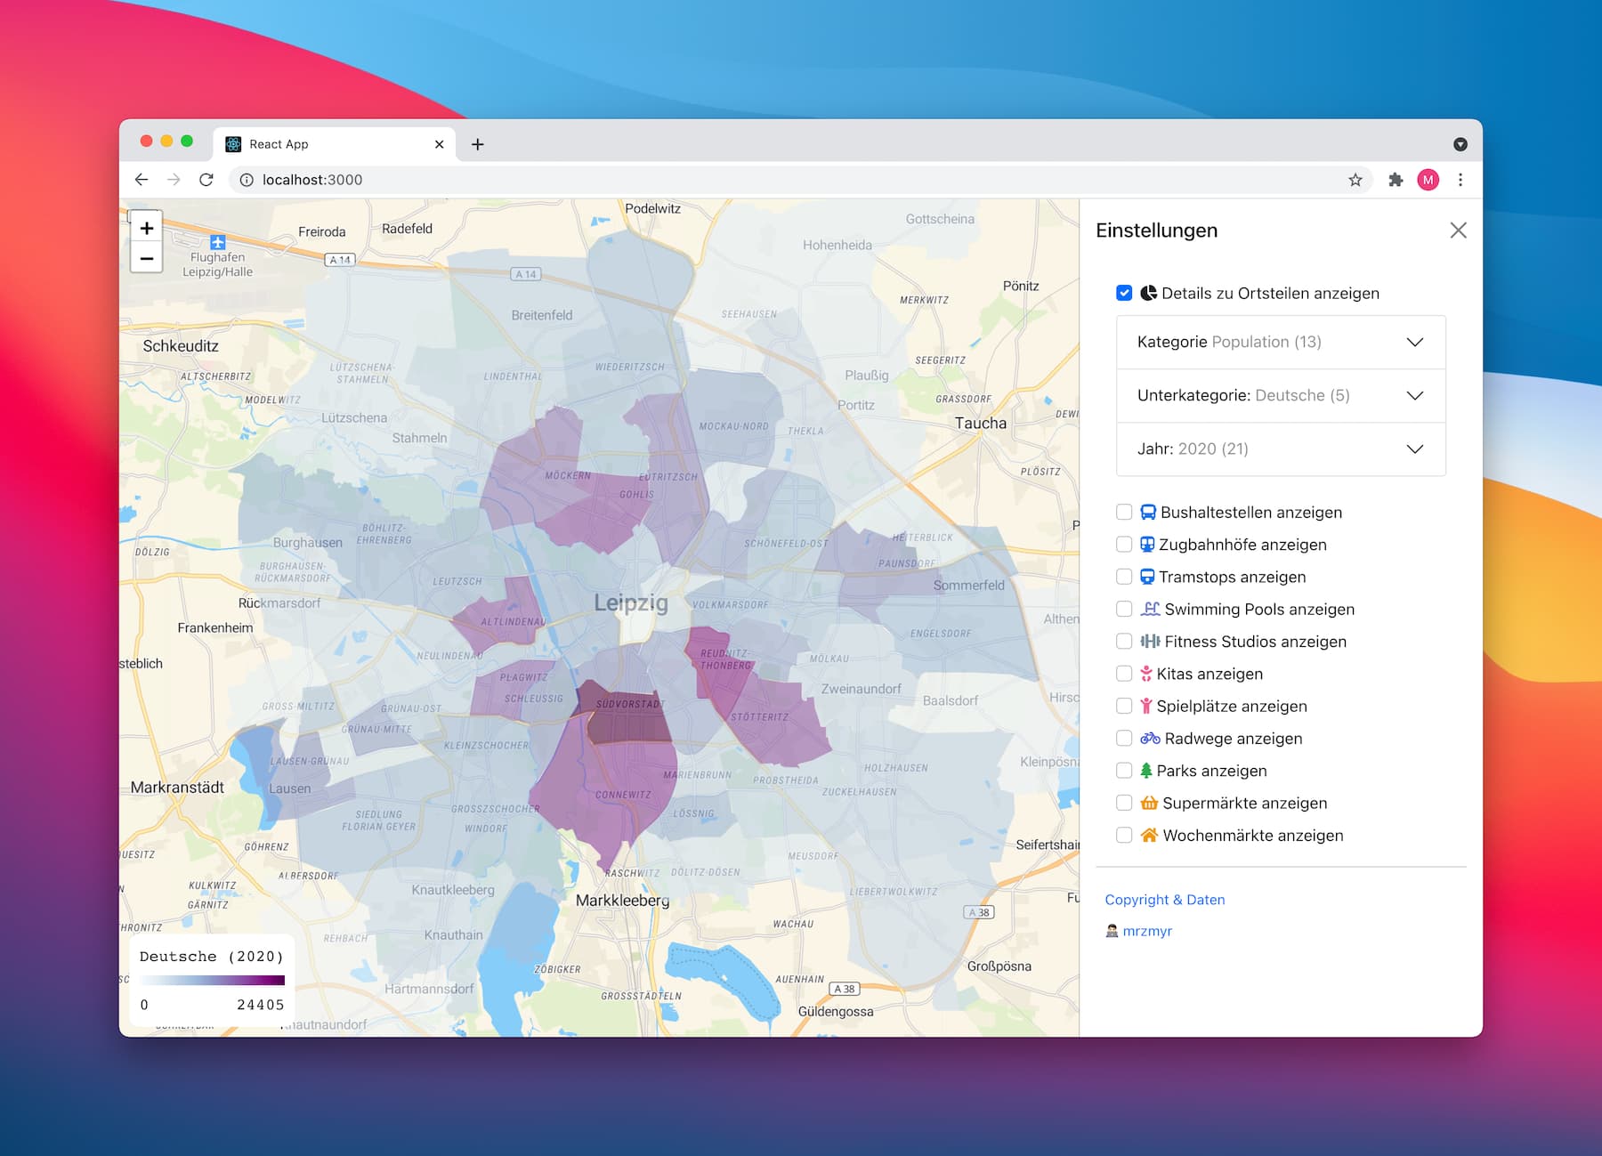Image resolution: width=1602 pixels, height=1156 pixels.
Task: Click the localhost:3000 address bar
Action: click(x=311, y=179)
